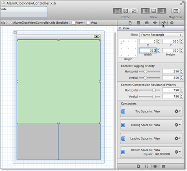Screen dimensions: 187x171
Task: Collapse the View section disclosure triangle
Action: [120, 28]
